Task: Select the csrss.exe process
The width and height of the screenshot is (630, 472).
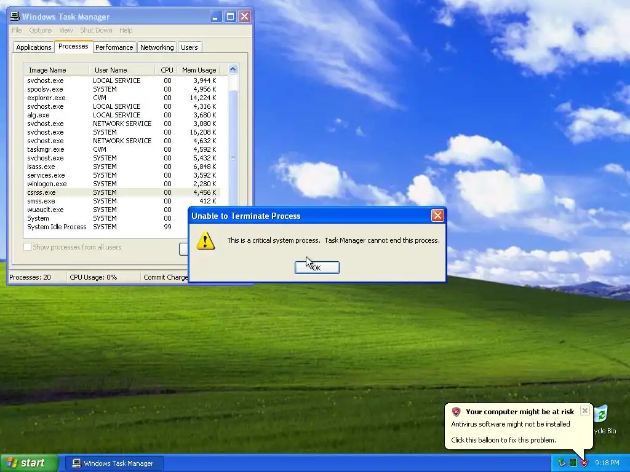Action: [x=122, y=192]
